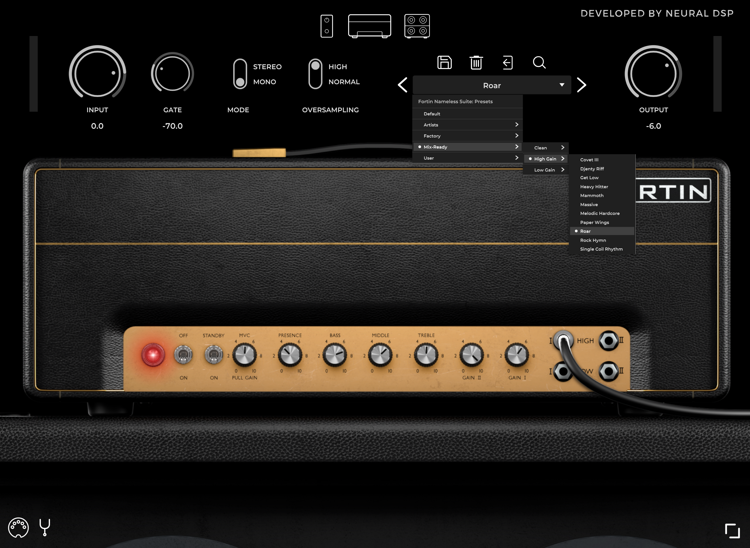The width and height of the screenshot is (750, 548).
Task: Click the next preset navigation arrow
Action: click(x=582, y=86)
